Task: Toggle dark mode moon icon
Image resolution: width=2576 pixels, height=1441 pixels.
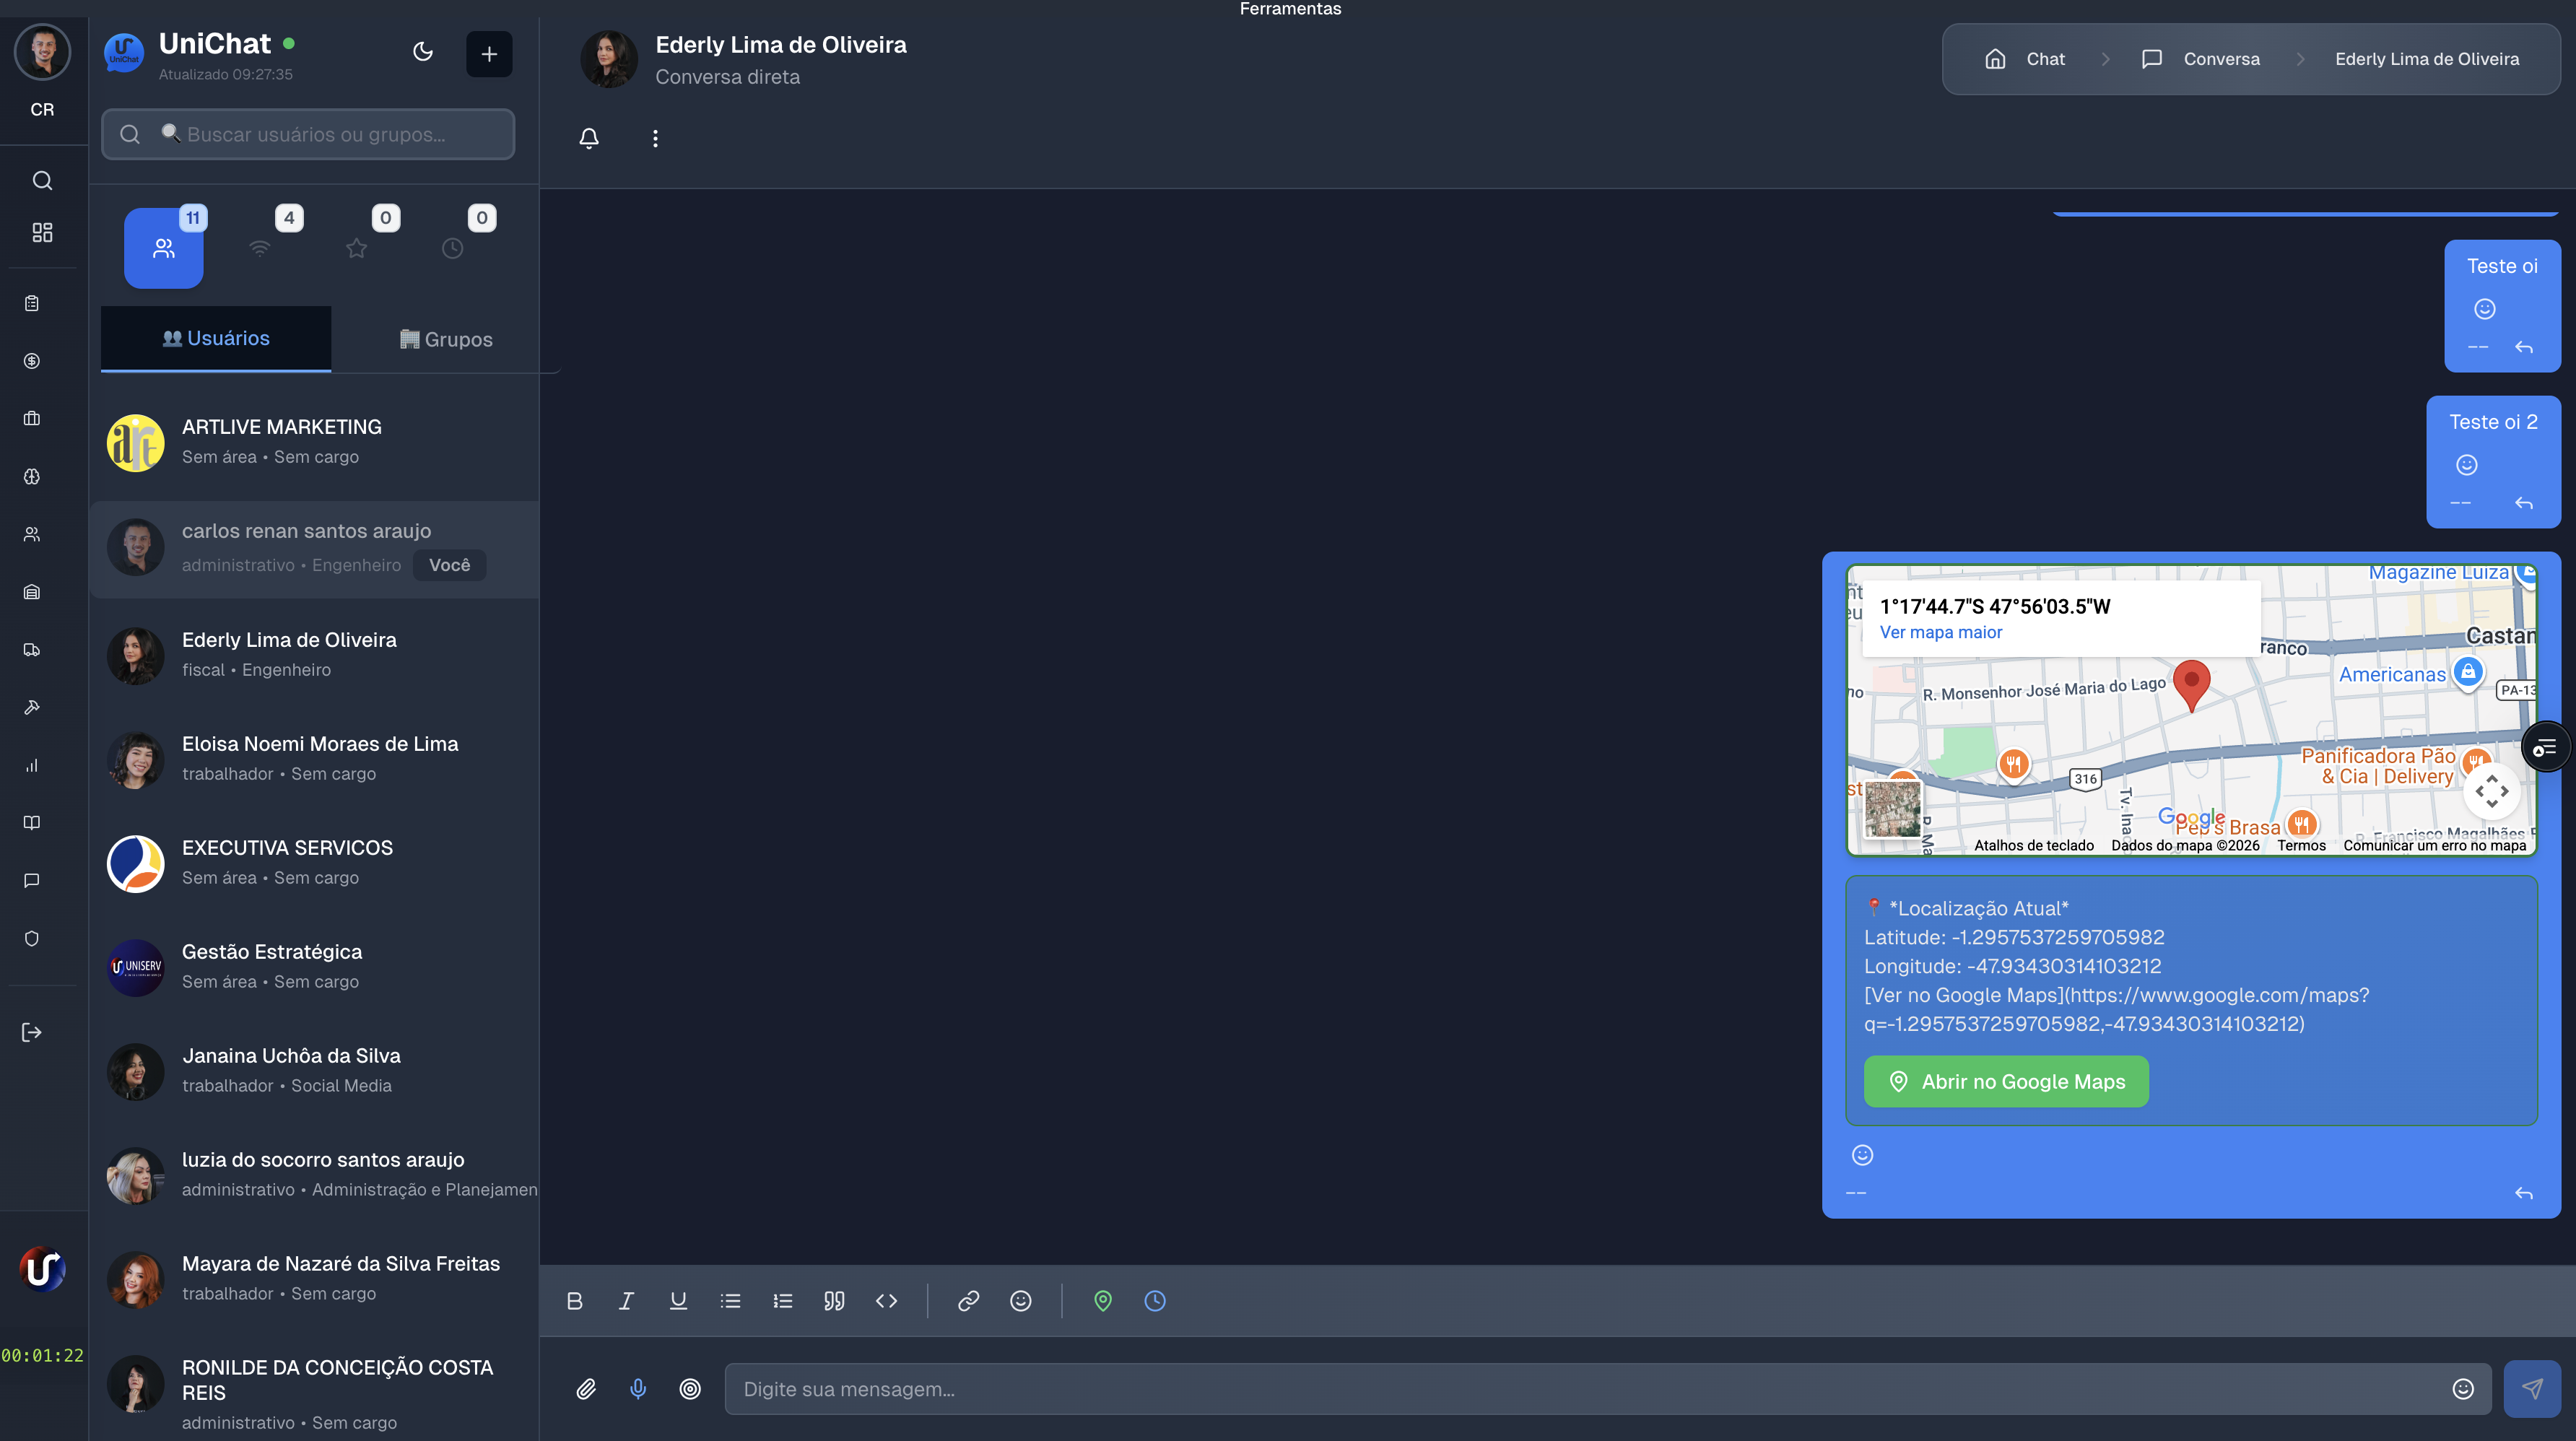Action: pyautogui.click(x=423, y=52)
